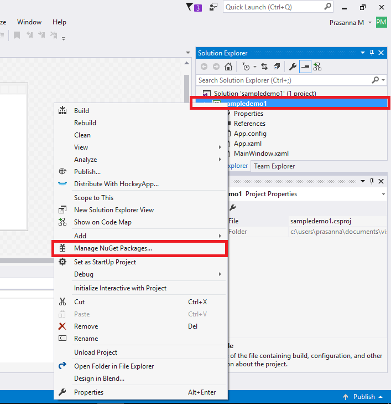Click the send feedback icon
This screenshot has width=391, height=404.
click(213, 7)
